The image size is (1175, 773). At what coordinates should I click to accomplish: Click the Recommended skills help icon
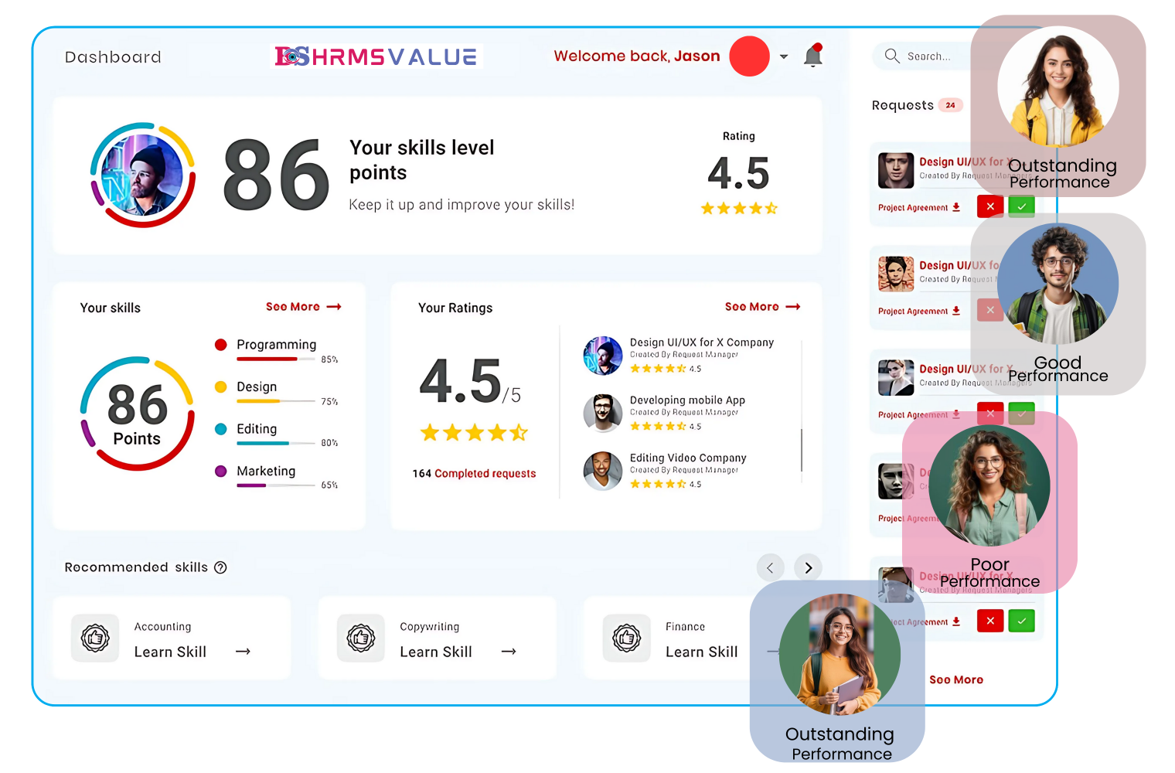point(220,567)
